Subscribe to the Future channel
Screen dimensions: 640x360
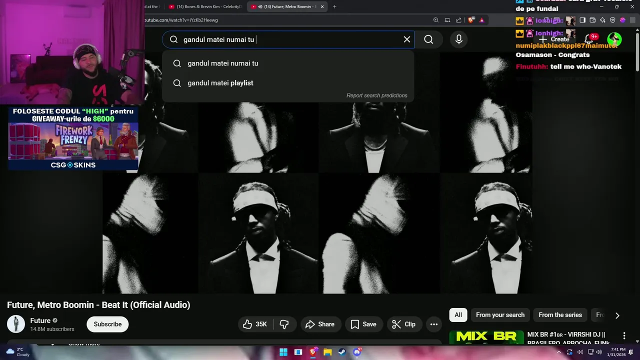coord(107,324)
